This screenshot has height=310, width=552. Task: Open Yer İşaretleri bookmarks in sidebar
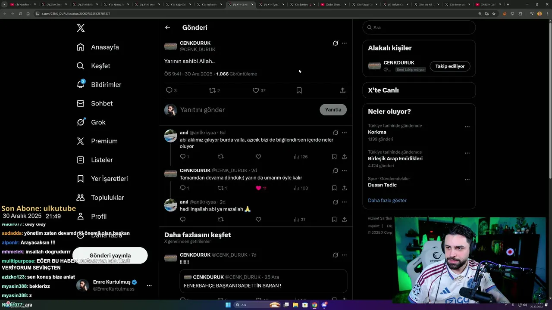point(102,179)
